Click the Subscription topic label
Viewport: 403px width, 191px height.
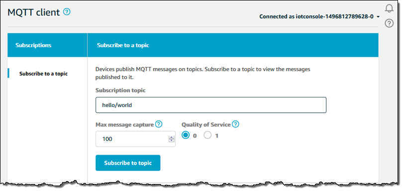(120, 91)
